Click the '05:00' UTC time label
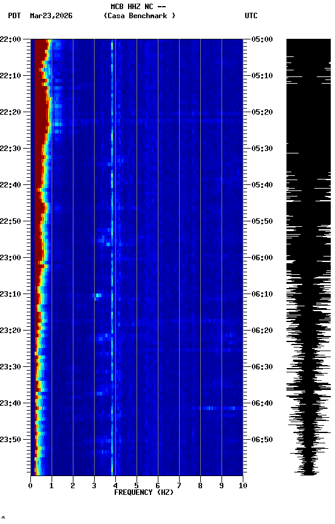Screen dimensions: 335x524 (x=262, y=39)
